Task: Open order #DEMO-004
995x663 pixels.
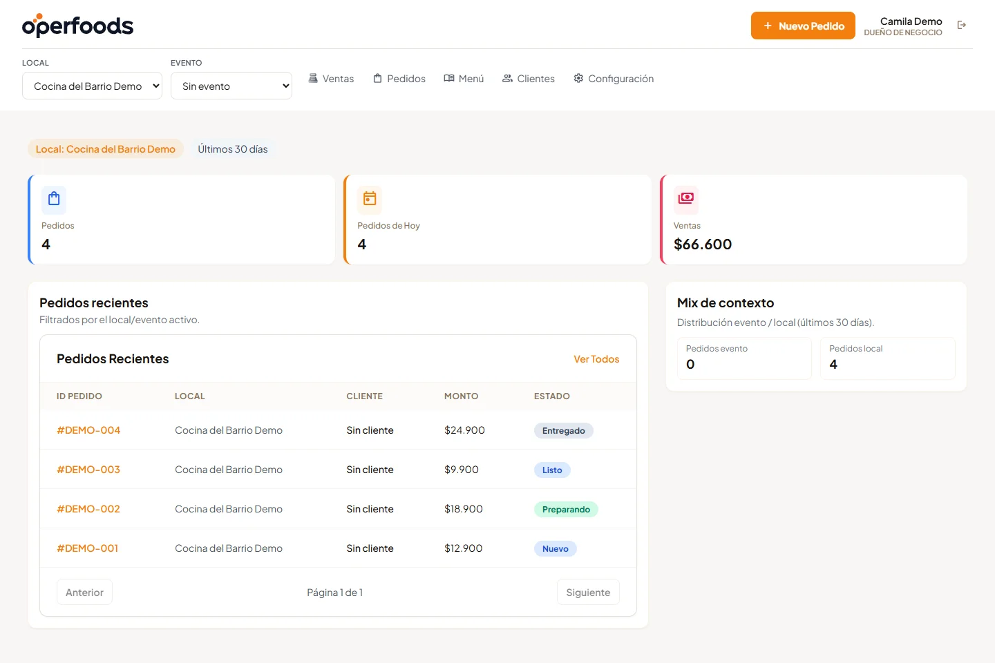Action: 88,430
